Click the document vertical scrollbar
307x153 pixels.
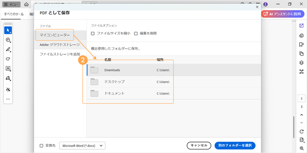point(293,127)
